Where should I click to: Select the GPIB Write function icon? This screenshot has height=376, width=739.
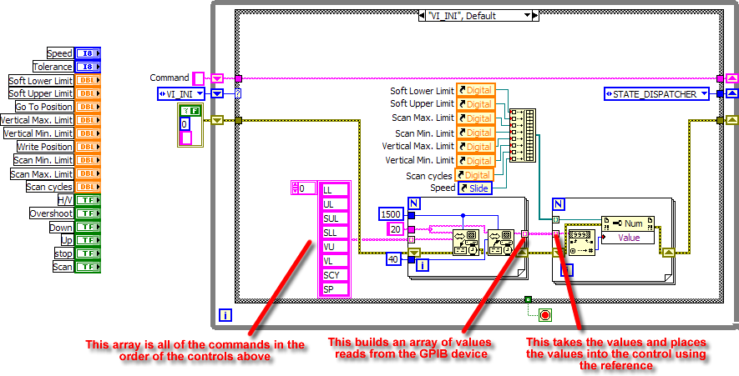[x=466, y=243]
